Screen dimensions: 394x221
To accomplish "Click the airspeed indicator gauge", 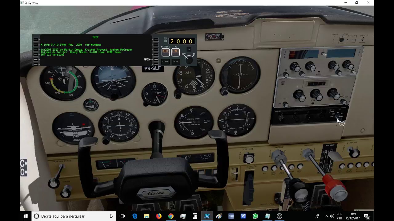I will (x=62, y=82).
